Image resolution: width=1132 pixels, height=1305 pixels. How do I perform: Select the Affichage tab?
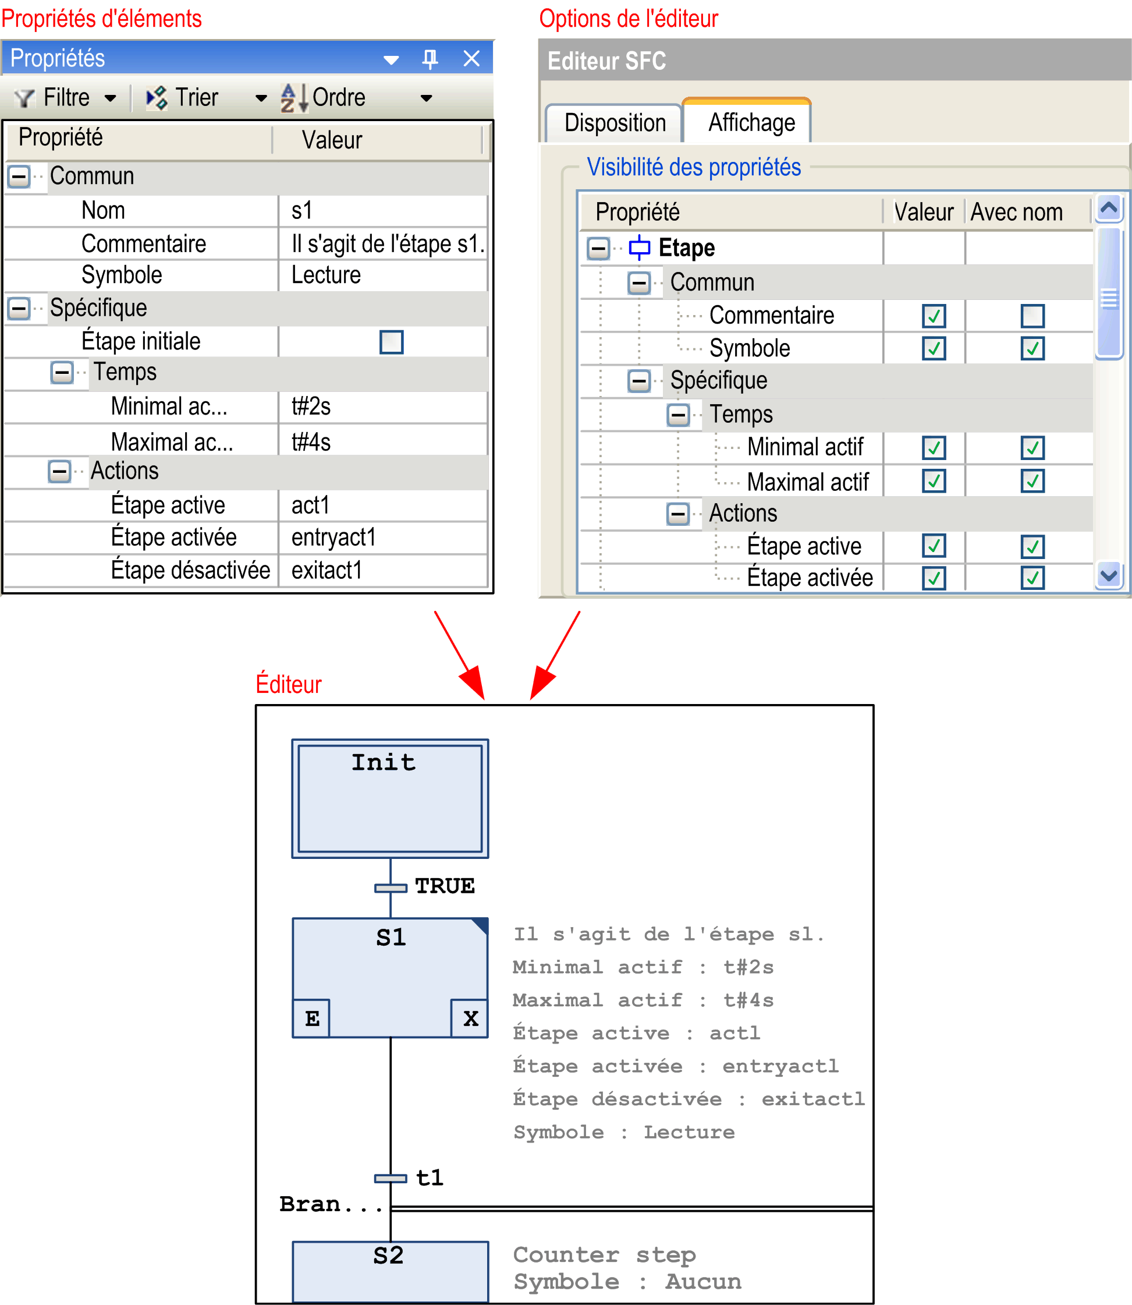point(751,123)
